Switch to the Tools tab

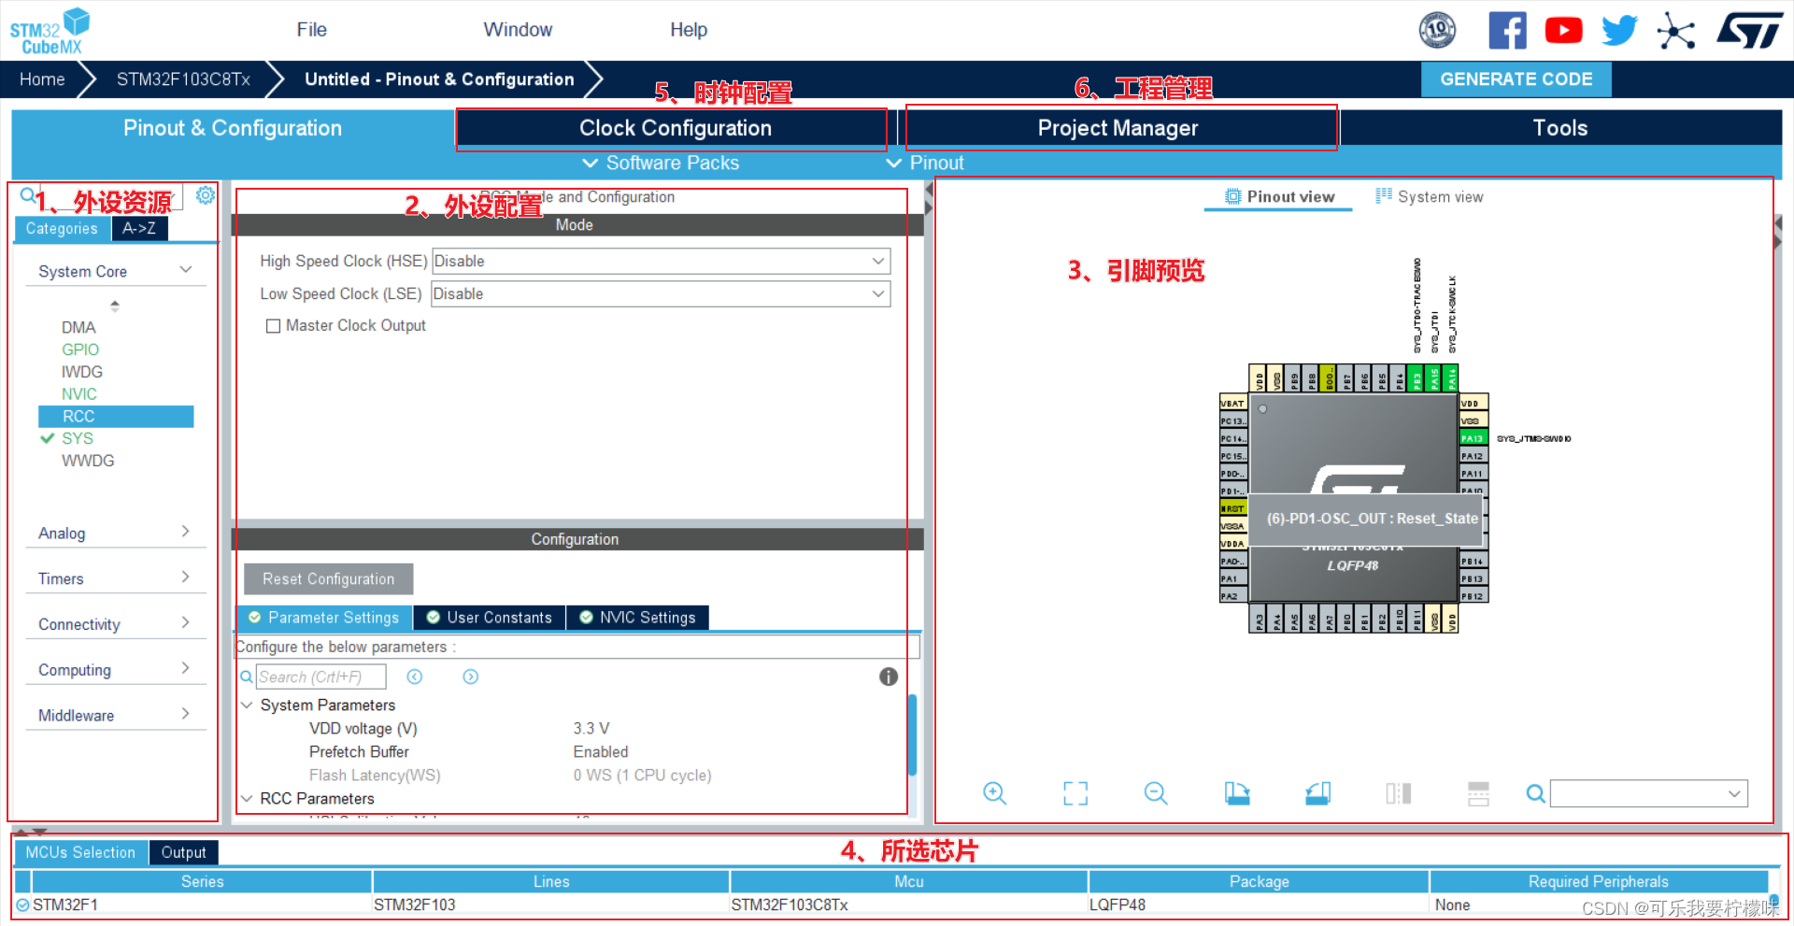[x=1559, y=128]
